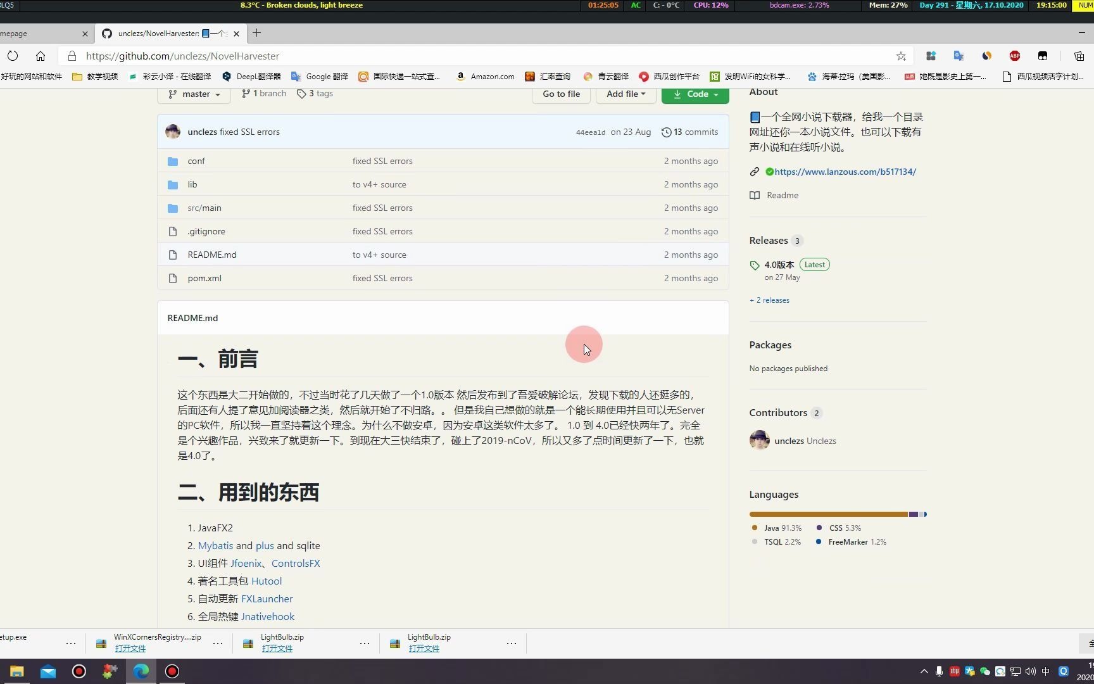Enable the Adblock Plus ABP extension
This screenshot has height=684, width=1094.
pyautogui.click(x=1014, y=56)
